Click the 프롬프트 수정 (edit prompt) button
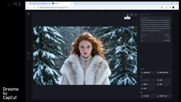The image size is (181, 102). pyautogui.click(x=163, y=96)
